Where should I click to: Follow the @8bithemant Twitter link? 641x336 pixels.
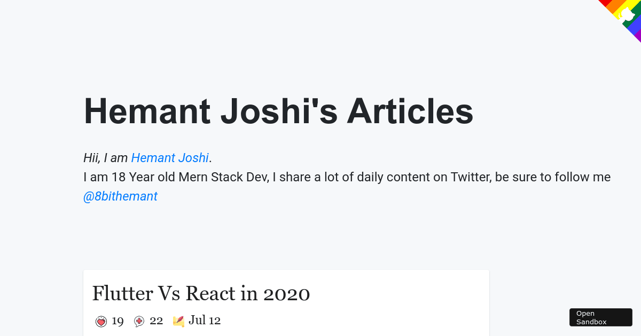pos(120,196)
